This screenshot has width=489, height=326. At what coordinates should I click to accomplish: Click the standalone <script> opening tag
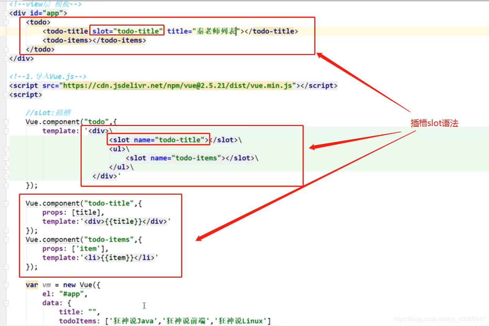[26, 95]
